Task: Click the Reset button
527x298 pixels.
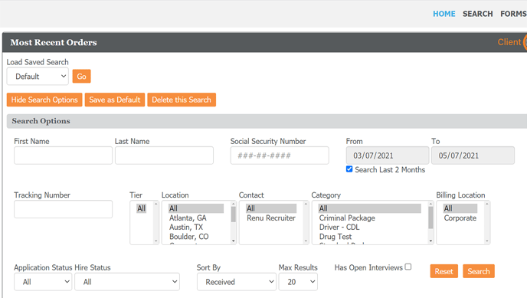Action: [x=444, y=271]
